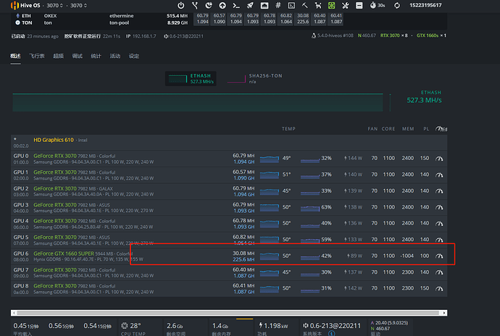
Task: Open the 设定 settings tab
Action: tap(134, 56)
